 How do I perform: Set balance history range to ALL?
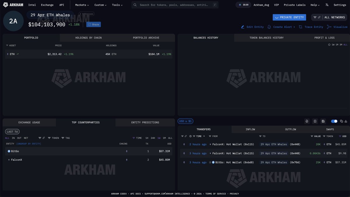pos(345,45)
